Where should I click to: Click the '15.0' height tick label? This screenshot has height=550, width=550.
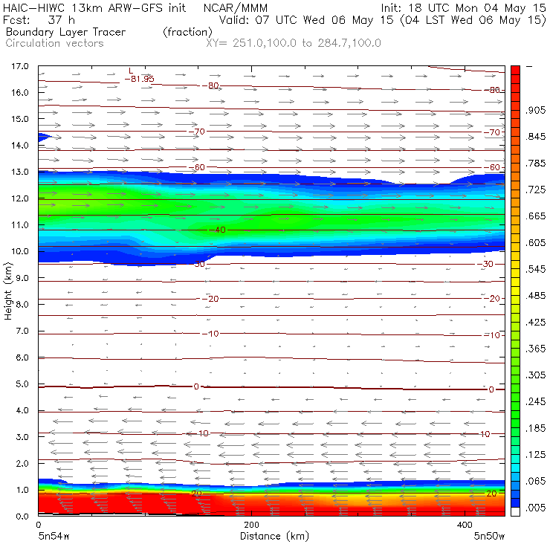20,119
